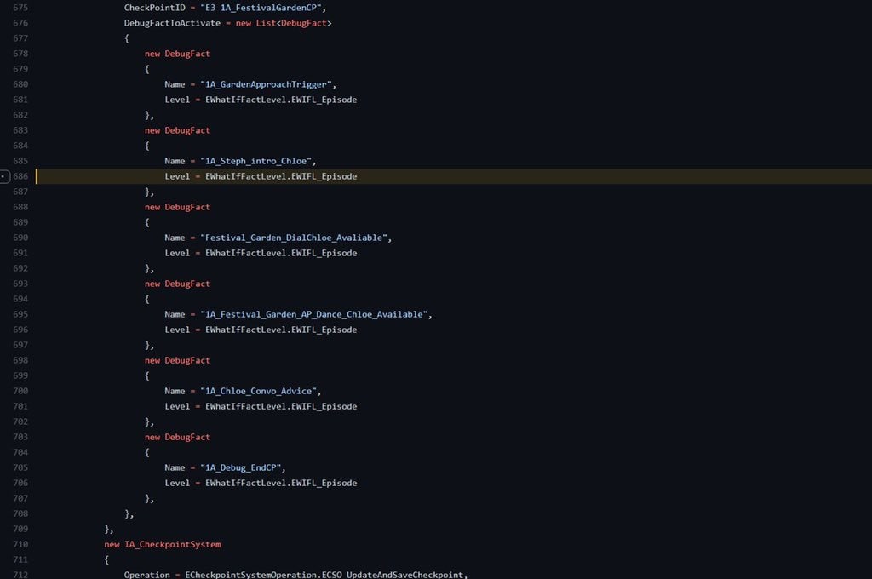Image resolution: width=872 pixels, height=579 pixels.
Task: Select line number 676
Action: (x=20, y=23)
